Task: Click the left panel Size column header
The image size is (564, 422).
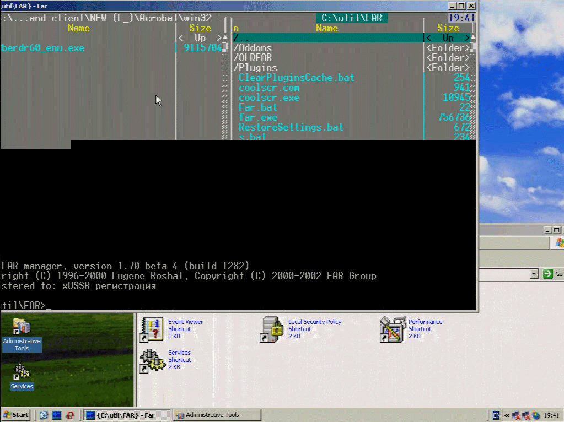Action: coord(200,28)
